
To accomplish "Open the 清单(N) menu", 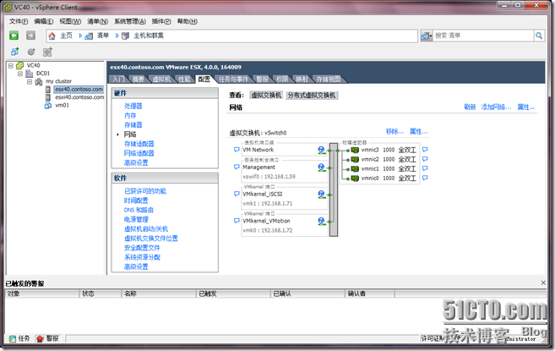I will [x=97, y=21].
